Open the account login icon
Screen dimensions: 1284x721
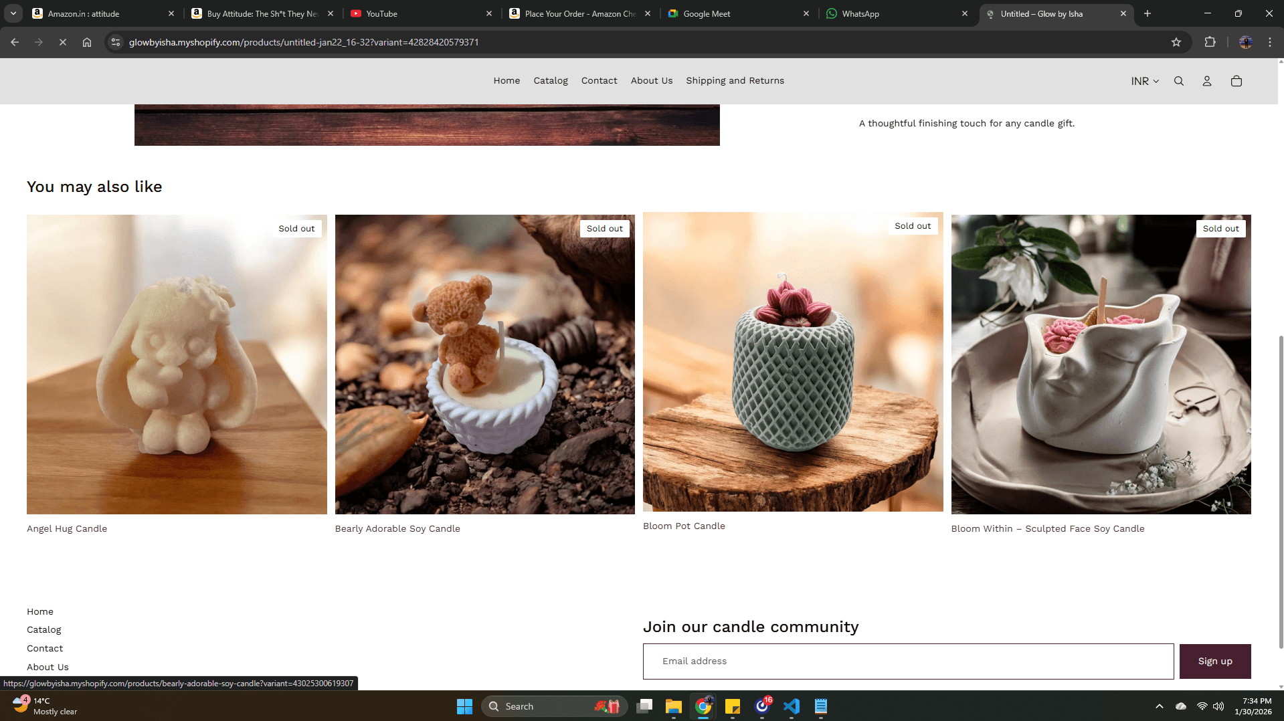(1207, 81)
